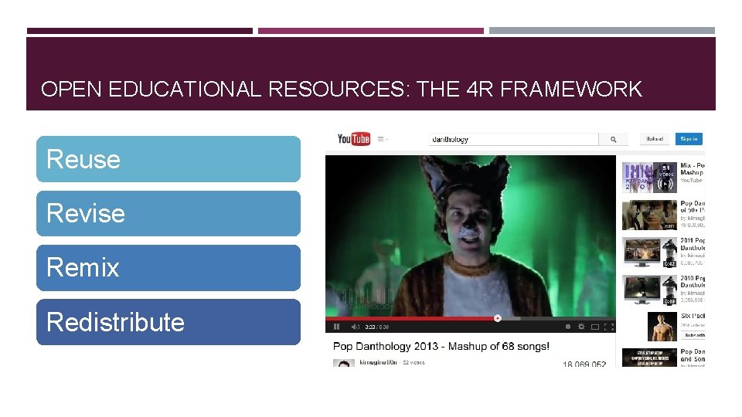Image resolution: width=742 pixels, height=417 pixels.
Task: Click the red progress bar scrubber handle
Action: tap(497, 318)
